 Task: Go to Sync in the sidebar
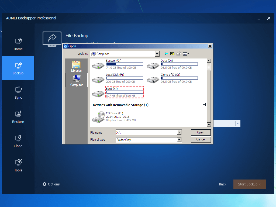18,93
